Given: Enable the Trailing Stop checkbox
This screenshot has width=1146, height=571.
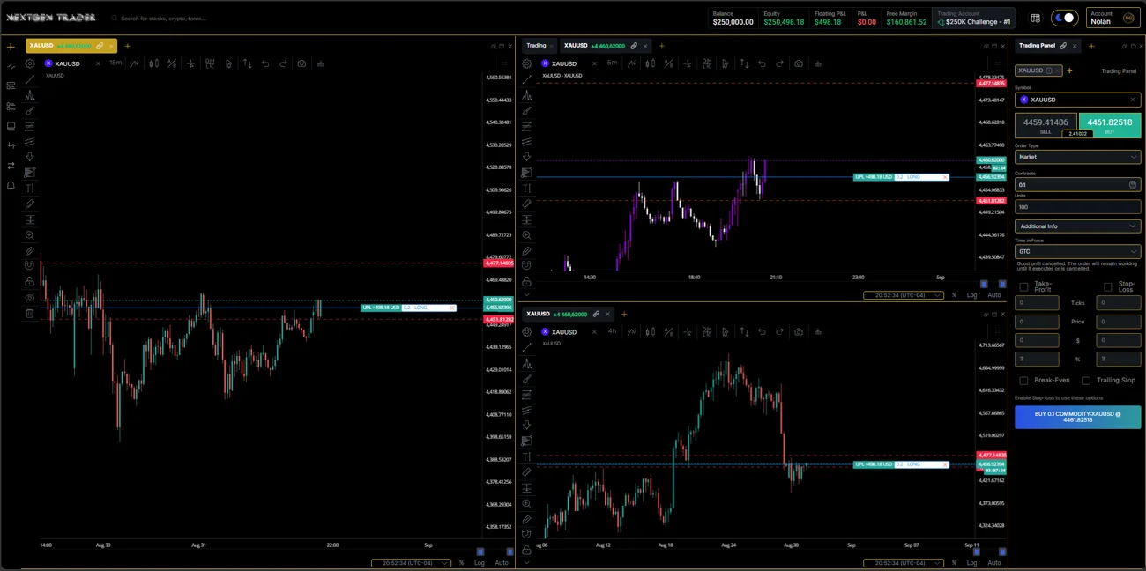Looking at the screenshot, I should pyautogui.click(x=1086, y=381).
